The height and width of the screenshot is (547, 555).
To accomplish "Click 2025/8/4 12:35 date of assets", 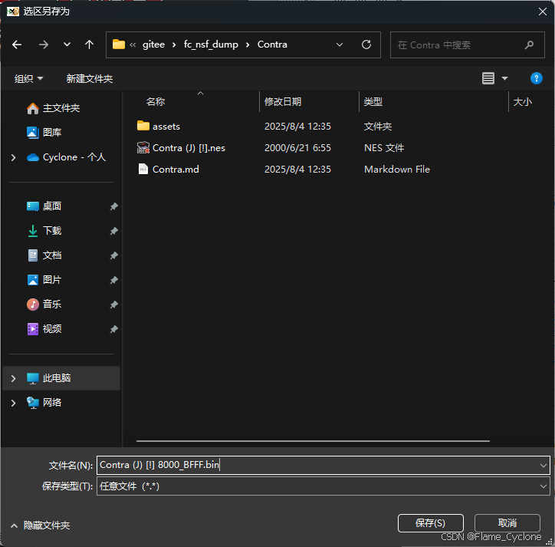I will [297, 127].
